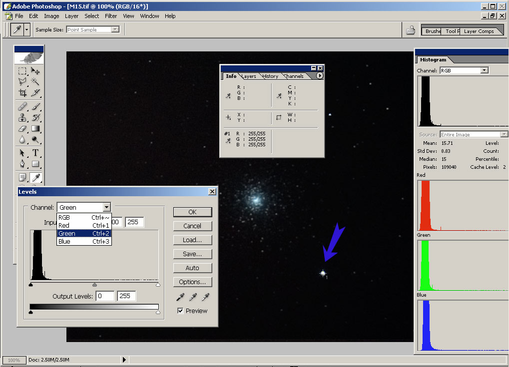This screenshot has height=367, width=509.
Task: Open the Histogram Channel dropdown
Action: pos(484,70)
